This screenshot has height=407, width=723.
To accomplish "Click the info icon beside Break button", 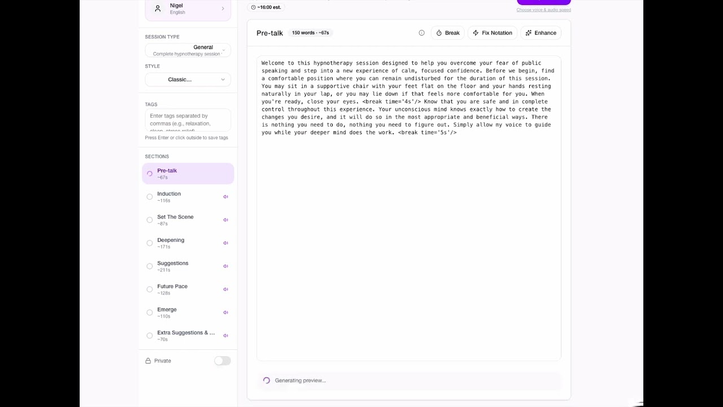I will click(421, 33).
